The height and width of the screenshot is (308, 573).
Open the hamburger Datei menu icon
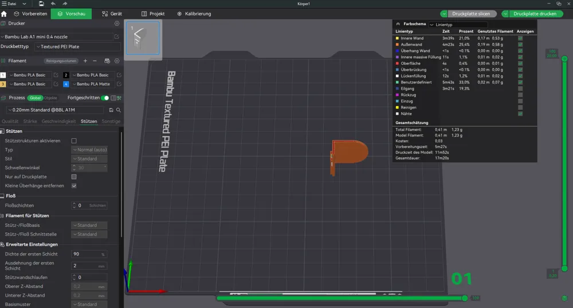click(x=3, y=3)
